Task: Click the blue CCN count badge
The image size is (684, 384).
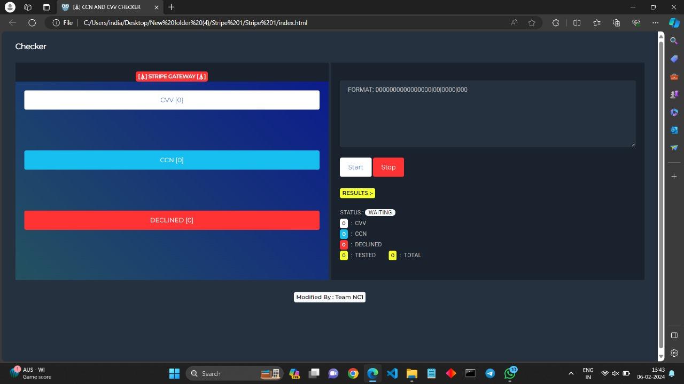Action: click(344, 234)
